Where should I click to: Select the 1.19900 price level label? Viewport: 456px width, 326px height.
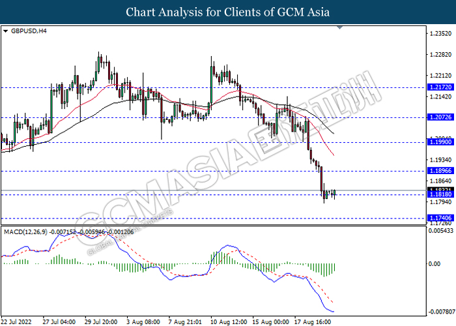440,141
